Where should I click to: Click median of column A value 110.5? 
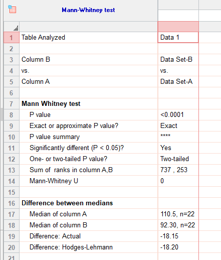point(178,214)
